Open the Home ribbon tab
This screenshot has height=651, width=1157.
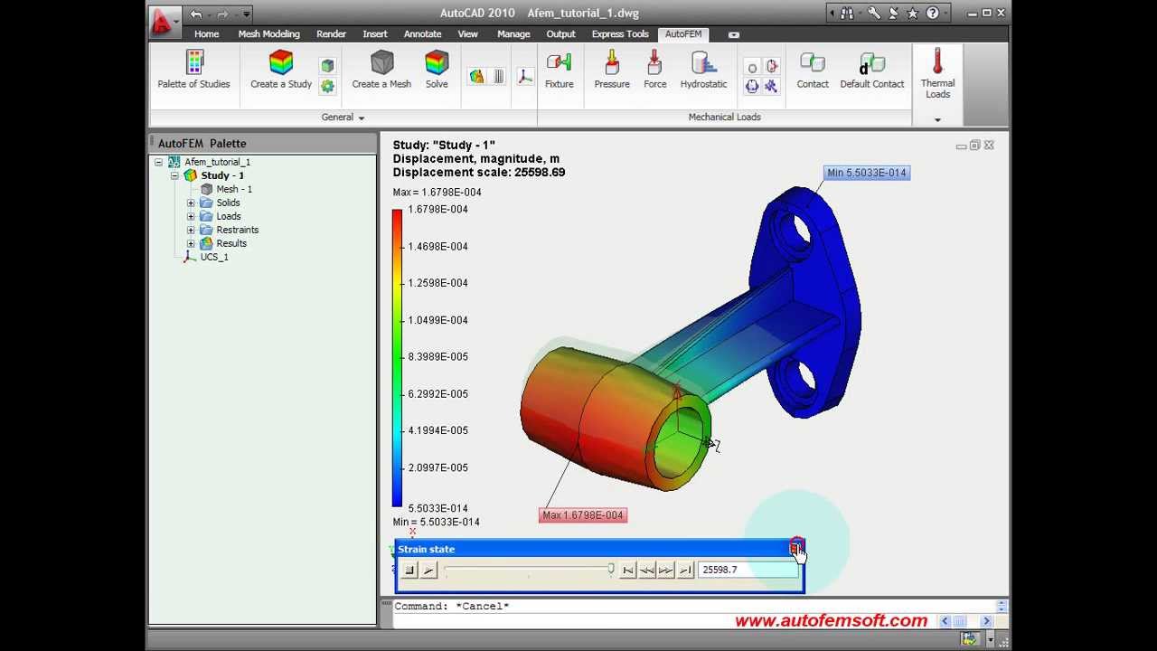pos(206,34)
